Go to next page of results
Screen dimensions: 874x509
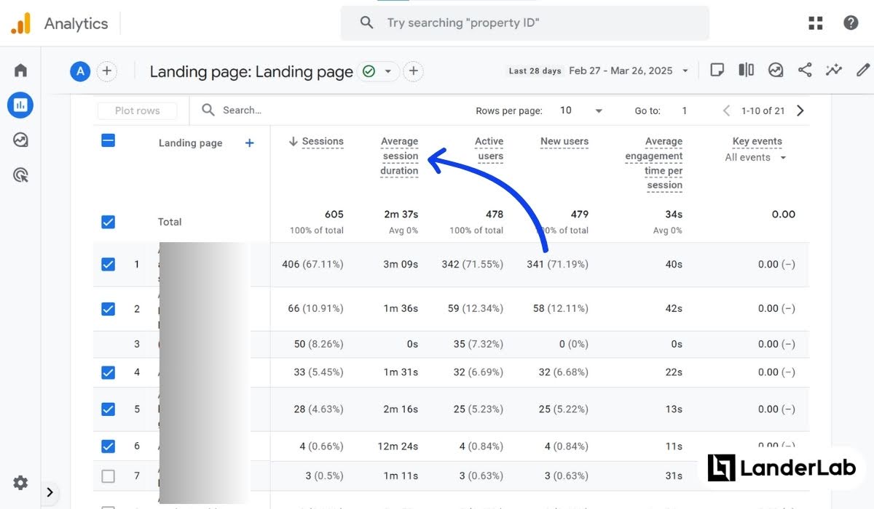pos(800,111)
